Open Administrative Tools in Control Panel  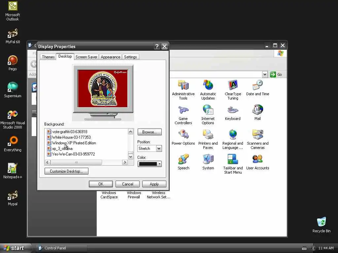point(183,90)
